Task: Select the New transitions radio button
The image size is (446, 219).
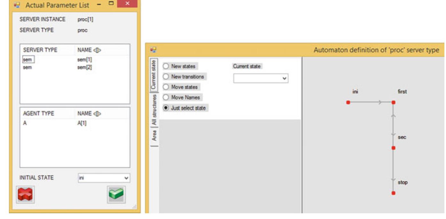Action: [x=166, y=77]
